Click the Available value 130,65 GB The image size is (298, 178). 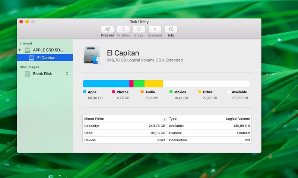pyautogui.click(x=242, y=126)
